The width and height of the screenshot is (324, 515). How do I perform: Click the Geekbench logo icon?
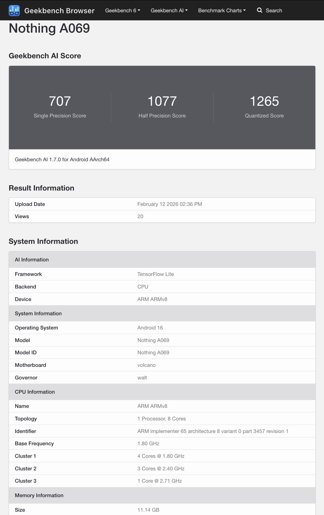(x=14, y=10)
